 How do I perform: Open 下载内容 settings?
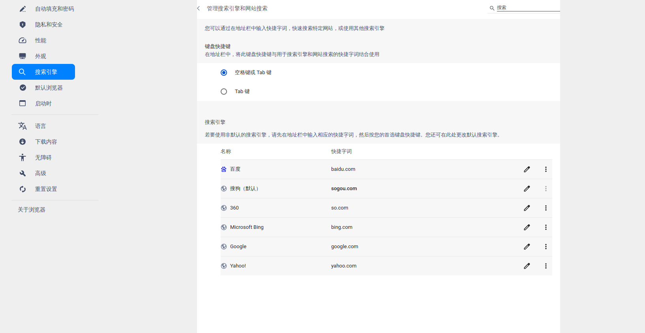[x=43, y=142]
